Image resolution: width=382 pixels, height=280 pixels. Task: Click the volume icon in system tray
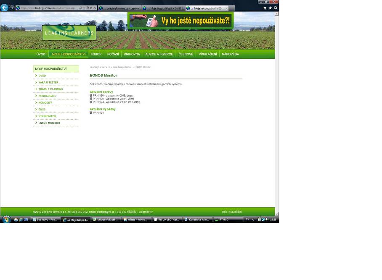coord(267,220)
